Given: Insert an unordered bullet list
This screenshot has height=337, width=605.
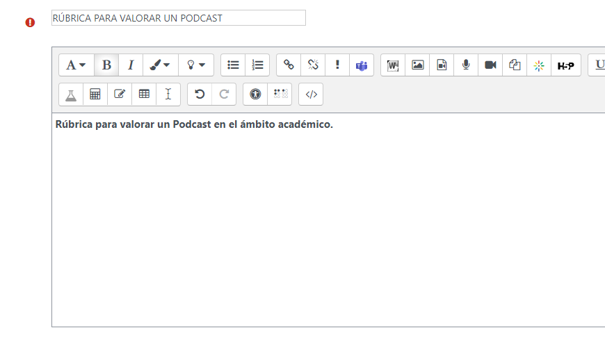Looking at the screenshot, I should pos(233,65).
